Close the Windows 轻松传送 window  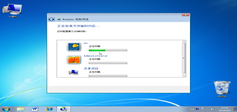coord(185,15)
